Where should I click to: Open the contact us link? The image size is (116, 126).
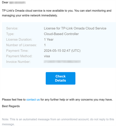click(x=33, y=100)
